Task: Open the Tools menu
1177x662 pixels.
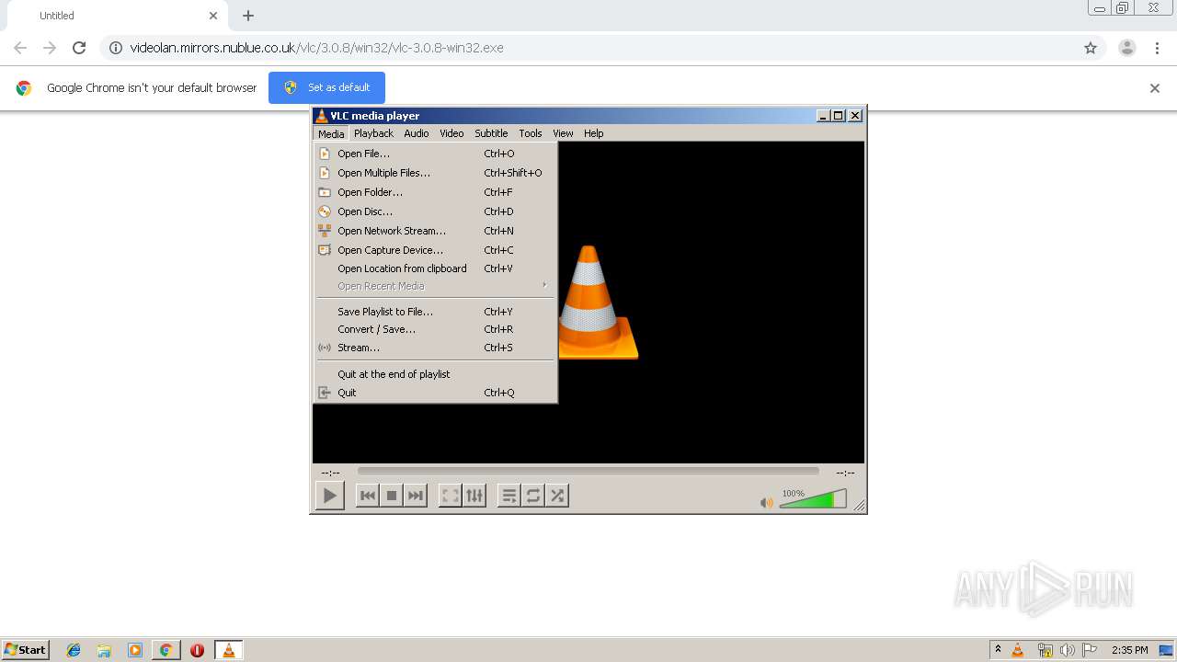Action: click(x=531, y=133)
